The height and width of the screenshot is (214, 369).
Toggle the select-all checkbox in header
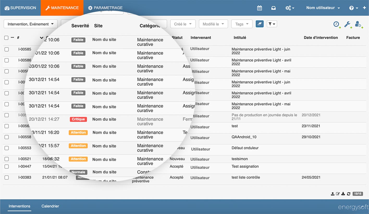pyautogui.click(x=7, y=38)
